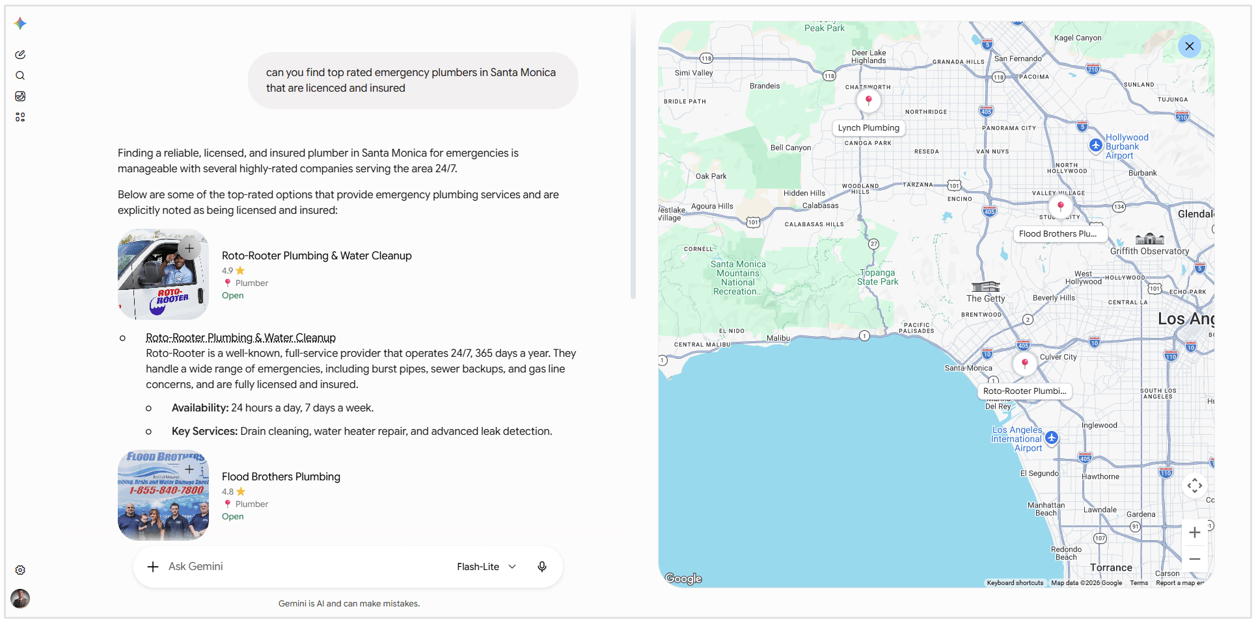This screenshot has height=624, width=1256.
Task: Open the user profile avatar
Action: pyautogui.click(x=20, y=599)
